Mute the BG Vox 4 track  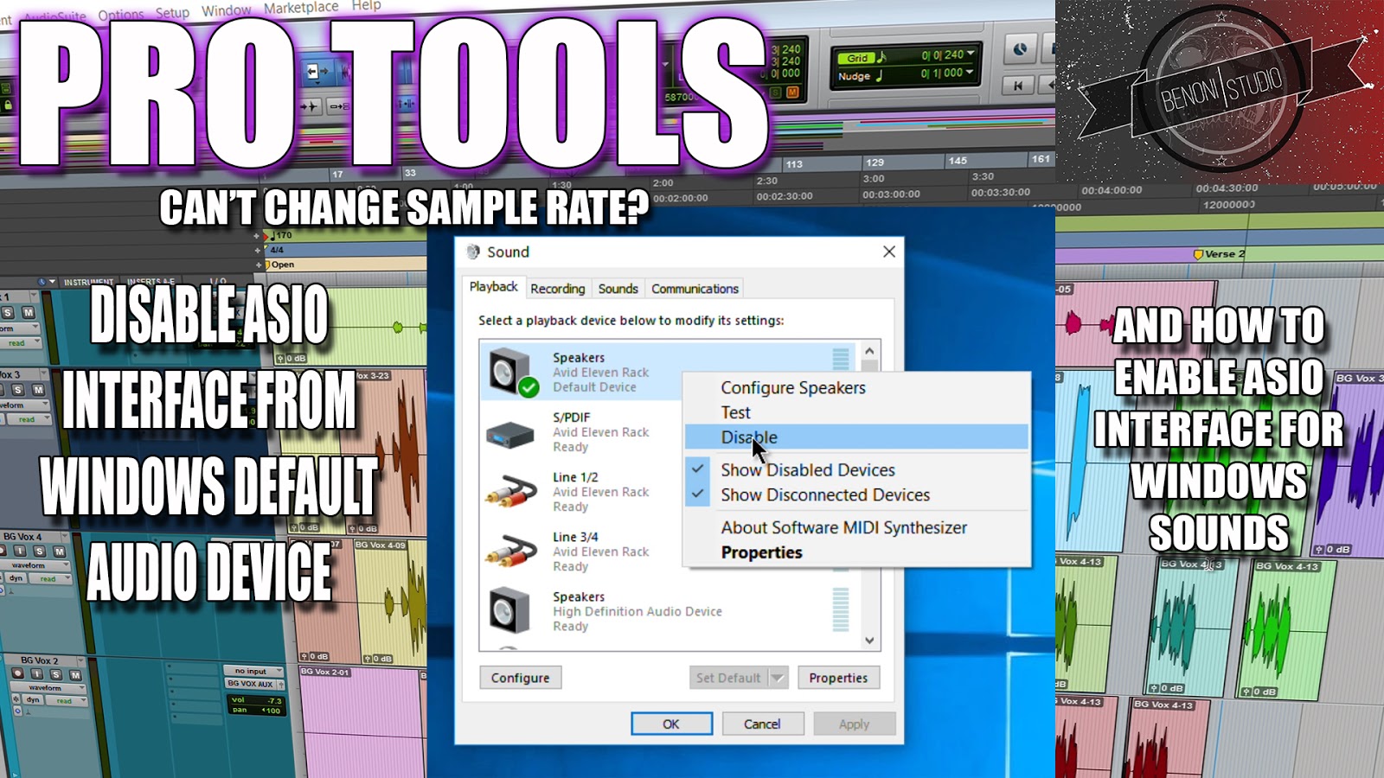point(59,551)
